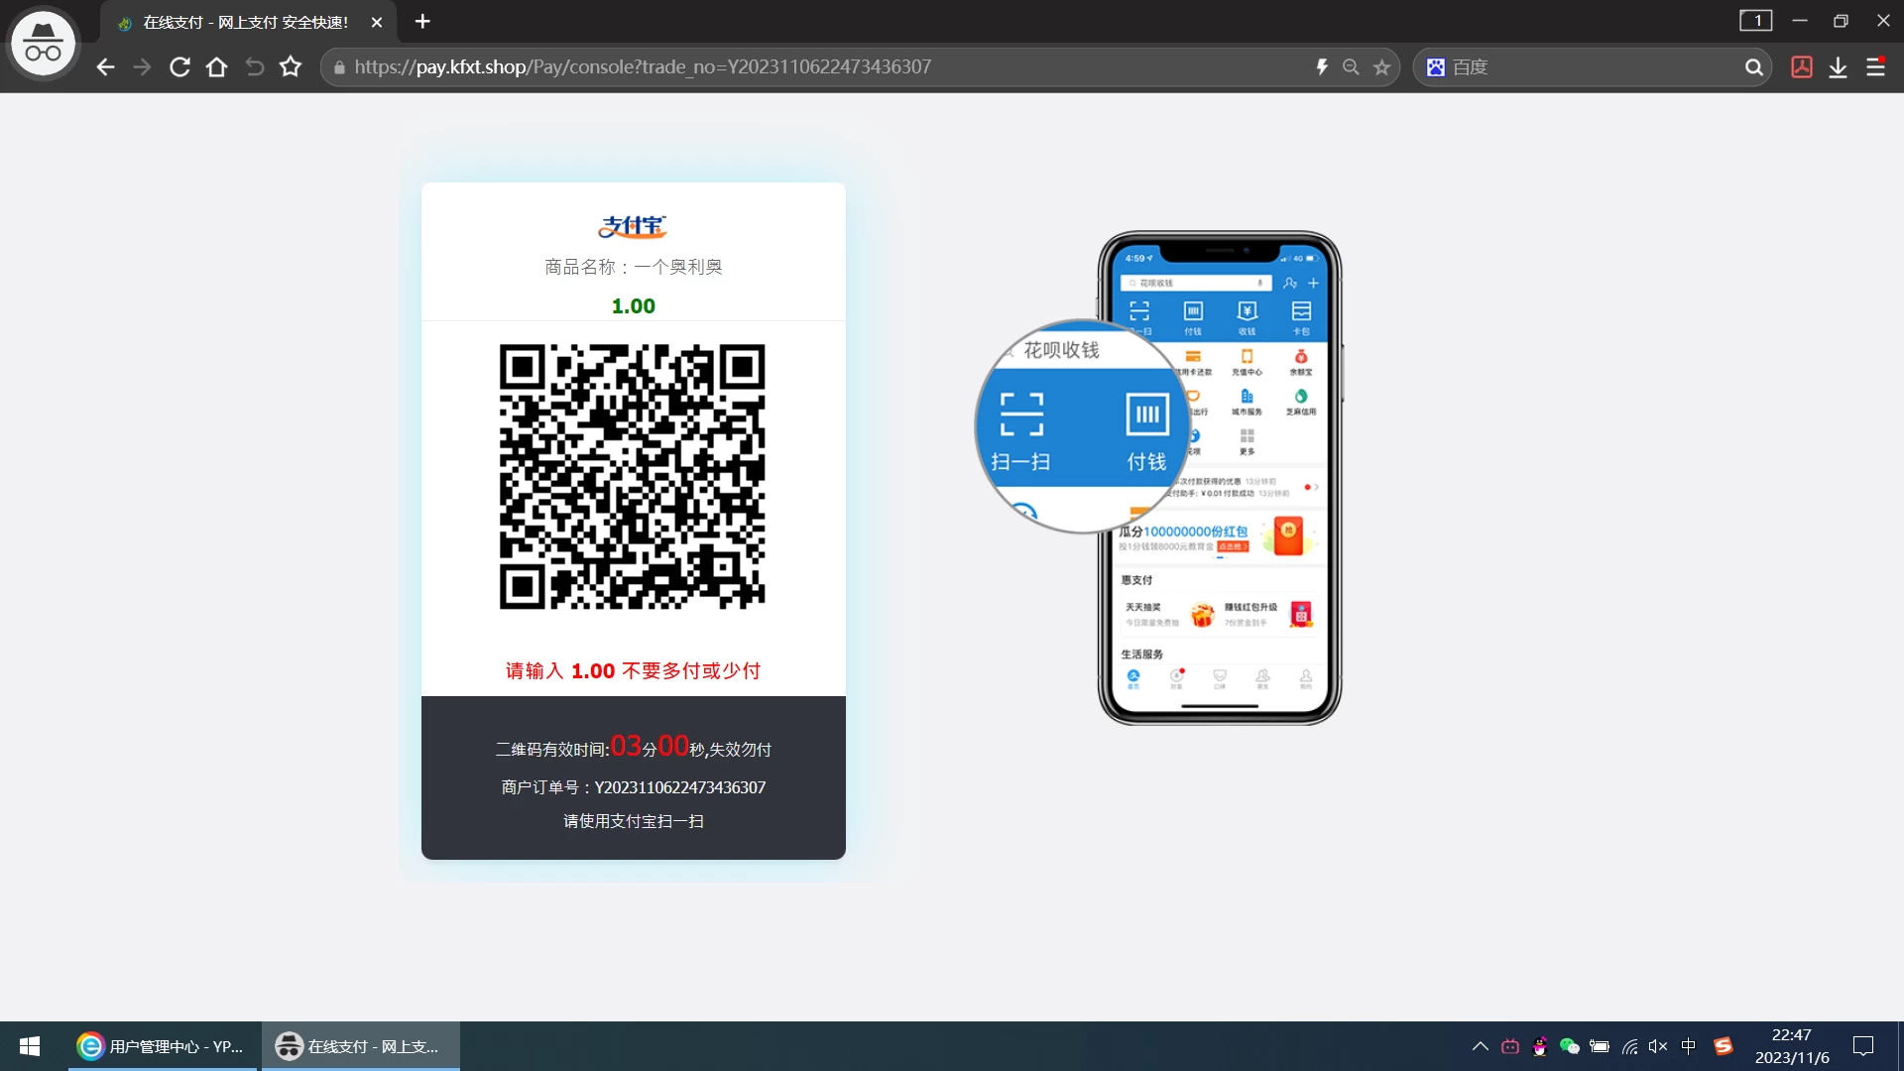
Task: Click the lightning speed mode icon
Action: (1322, 67)
